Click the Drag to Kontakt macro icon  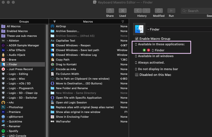[x=52, y=64]
